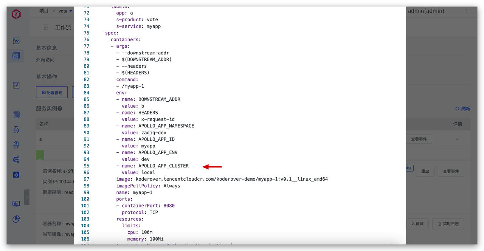Open the three-dot menu near admin
Image resolution: width=484 pixels, height=251 pixels.
(466, 11)
